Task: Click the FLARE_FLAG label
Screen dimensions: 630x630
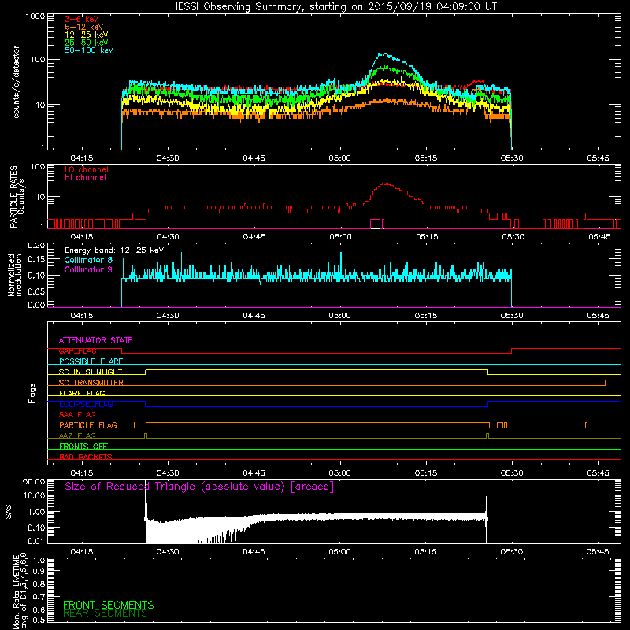Action: tap(82, 393)
